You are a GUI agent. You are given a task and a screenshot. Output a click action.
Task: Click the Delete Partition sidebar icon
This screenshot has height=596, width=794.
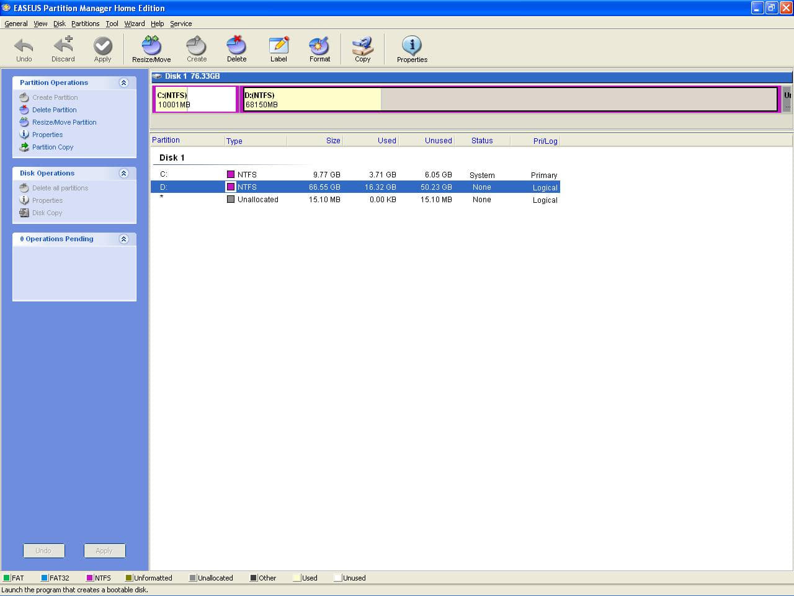tap(24, 110)
